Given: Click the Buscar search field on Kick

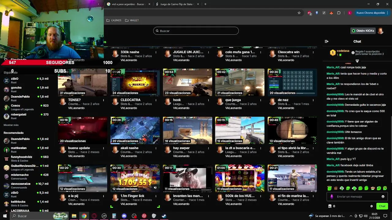Looking at the screenshot, I should tap(196, 31).
